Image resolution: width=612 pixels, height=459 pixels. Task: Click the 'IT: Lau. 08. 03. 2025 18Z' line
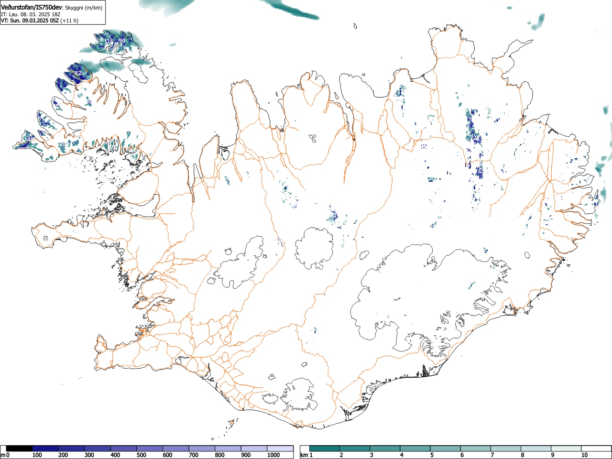[31, 15]
